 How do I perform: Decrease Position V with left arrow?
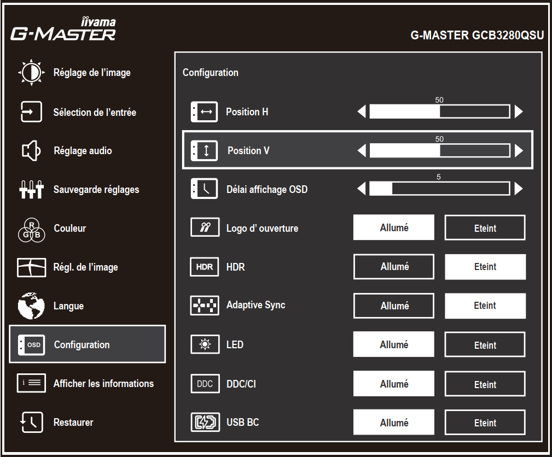click(361, 151)
